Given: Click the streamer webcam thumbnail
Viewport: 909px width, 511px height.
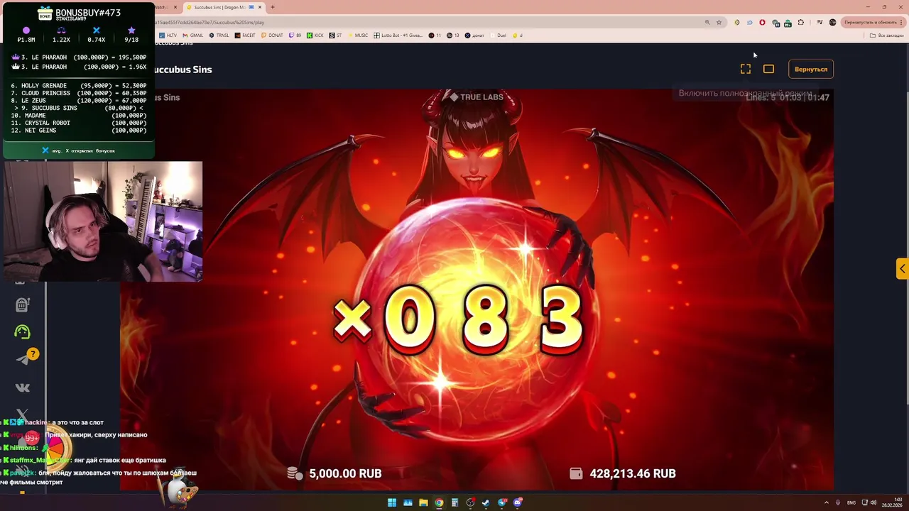Looking at the screenshot, I should coord(103,221).
